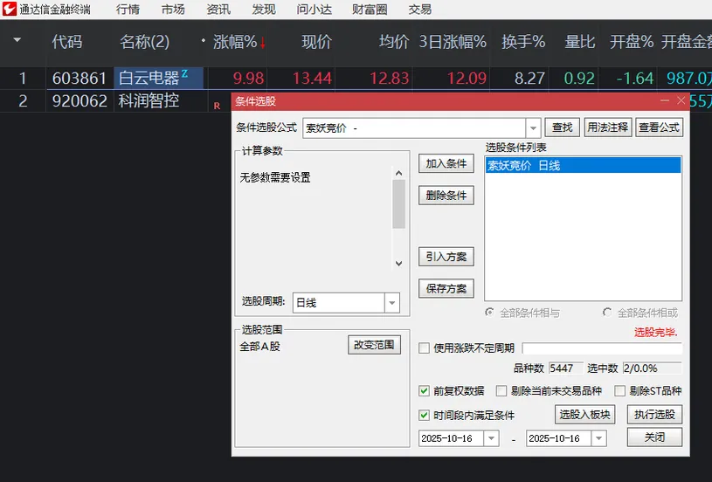Image resolution: width=712 pixels, height=482 pixels.
Task: Click the Z marker beside 白云电器
Action: pyautogui.click(x=185, y=74)
